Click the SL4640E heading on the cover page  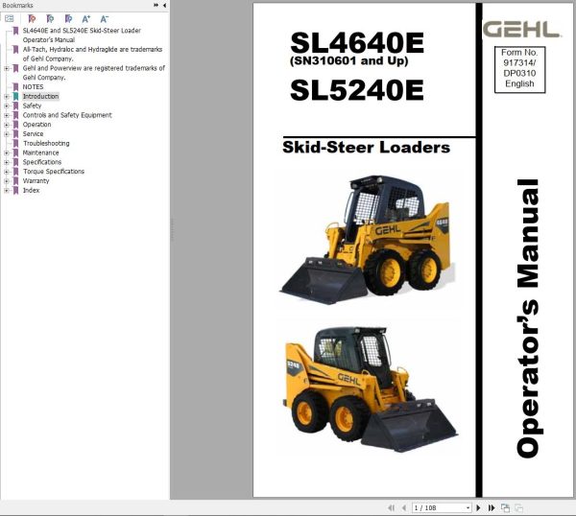click(357, 43)
